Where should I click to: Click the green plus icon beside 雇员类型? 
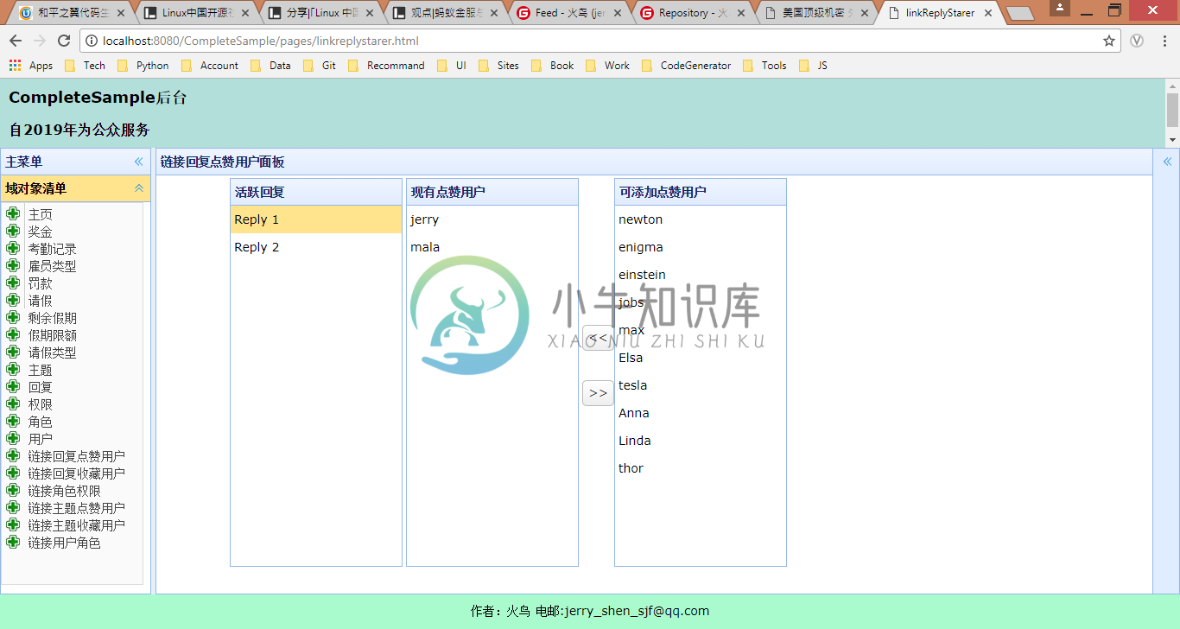tap(13, 265)
